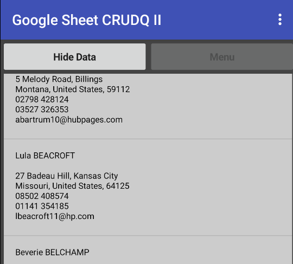Click the Hide Data button
Viewport: 293px width, 264px height.
(74, 57)
